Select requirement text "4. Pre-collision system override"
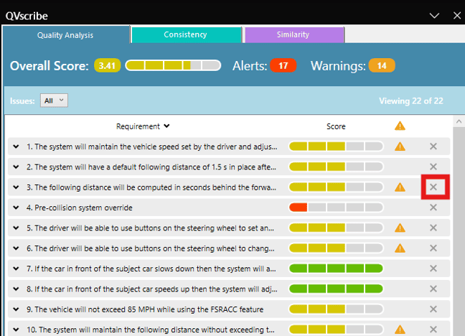This screenshot has height=336, width=465. click(79, 207)
